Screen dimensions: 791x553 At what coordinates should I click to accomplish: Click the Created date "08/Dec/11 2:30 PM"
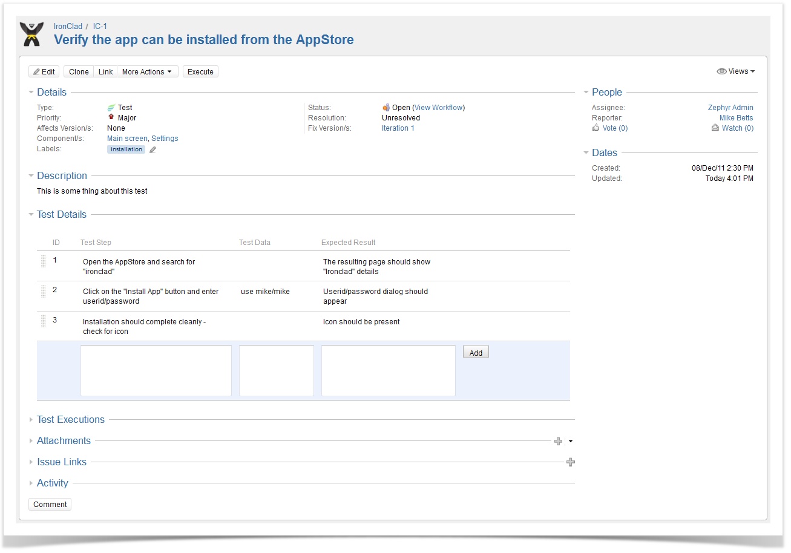click(723, 168)
